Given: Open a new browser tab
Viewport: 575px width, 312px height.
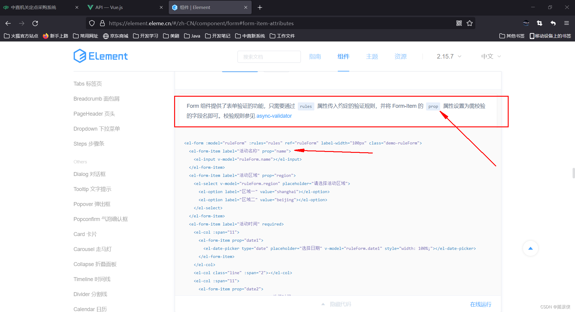Looking at the screenshot, I should click(x=260, y=7).
